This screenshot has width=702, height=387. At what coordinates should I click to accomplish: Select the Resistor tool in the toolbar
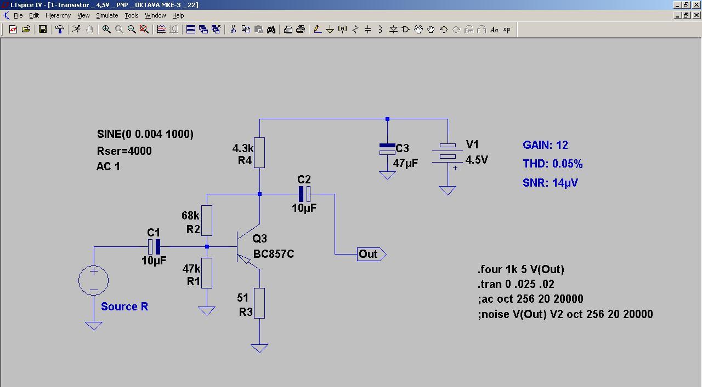(355, 30)
